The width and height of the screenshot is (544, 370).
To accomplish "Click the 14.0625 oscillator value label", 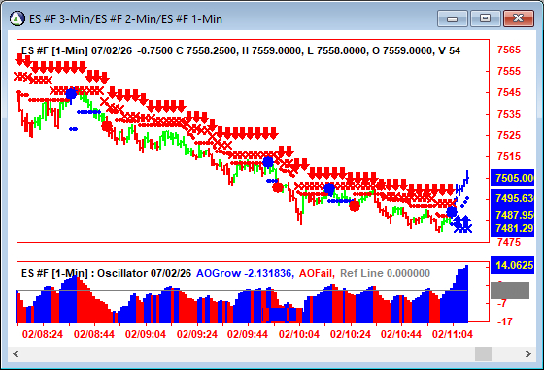I will click(513, 265).
